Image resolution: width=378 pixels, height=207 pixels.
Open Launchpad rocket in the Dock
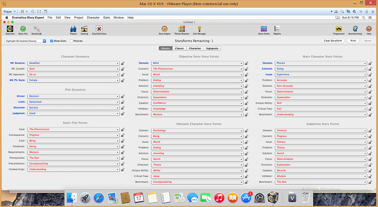click(x=85, y=198)
